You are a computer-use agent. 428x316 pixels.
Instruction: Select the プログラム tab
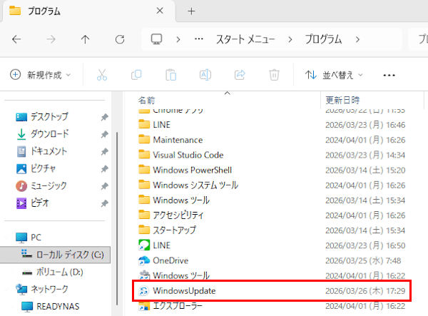click(88, 11)
